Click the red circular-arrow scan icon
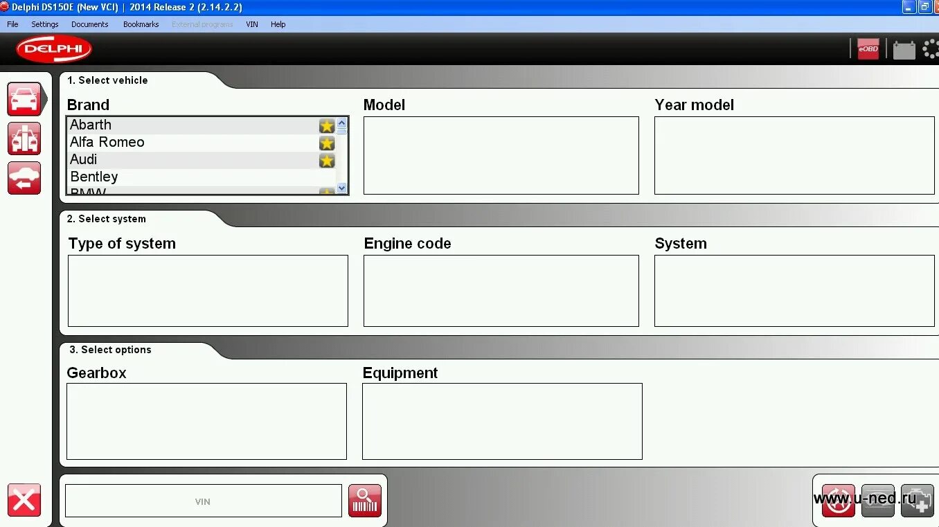 (x=838, y=501)
